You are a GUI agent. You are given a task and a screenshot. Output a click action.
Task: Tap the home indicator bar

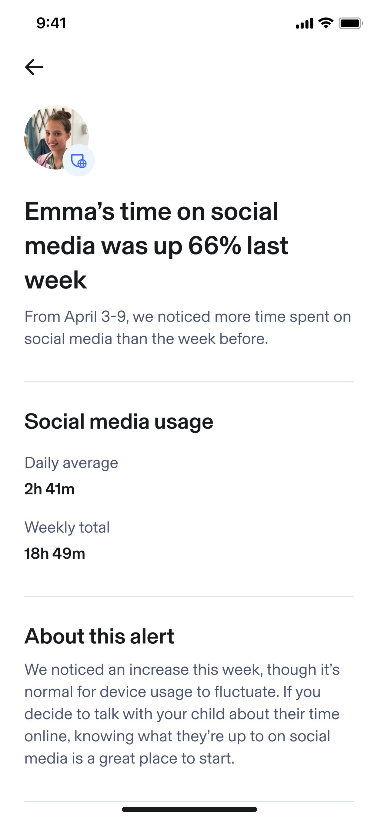coord(189,809)
